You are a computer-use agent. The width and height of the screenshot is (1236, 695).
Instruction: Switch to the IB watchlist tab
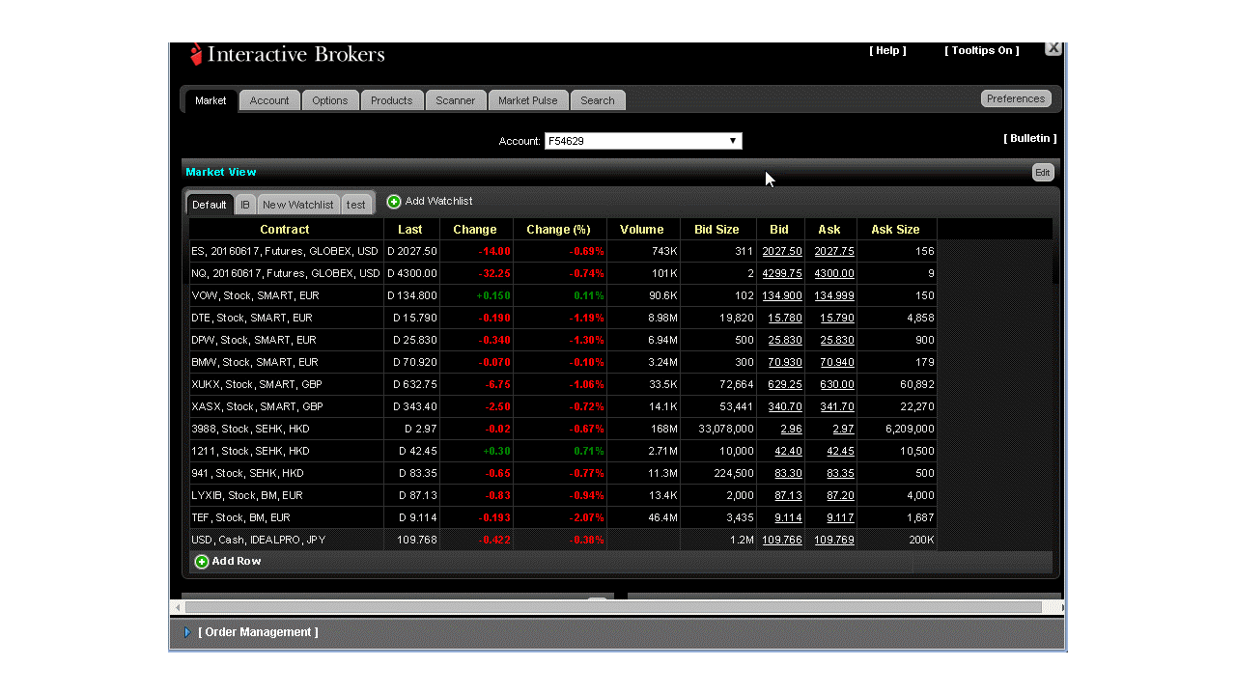tap(245, 205)
